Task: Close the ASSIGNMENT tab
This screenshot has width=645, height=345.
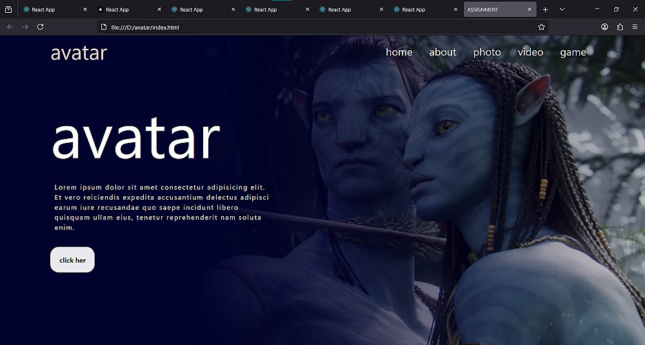Action: 530,10
